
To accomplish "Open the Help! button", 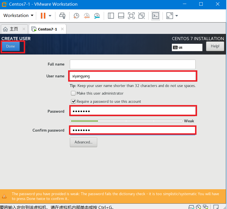I will [215, 46].
